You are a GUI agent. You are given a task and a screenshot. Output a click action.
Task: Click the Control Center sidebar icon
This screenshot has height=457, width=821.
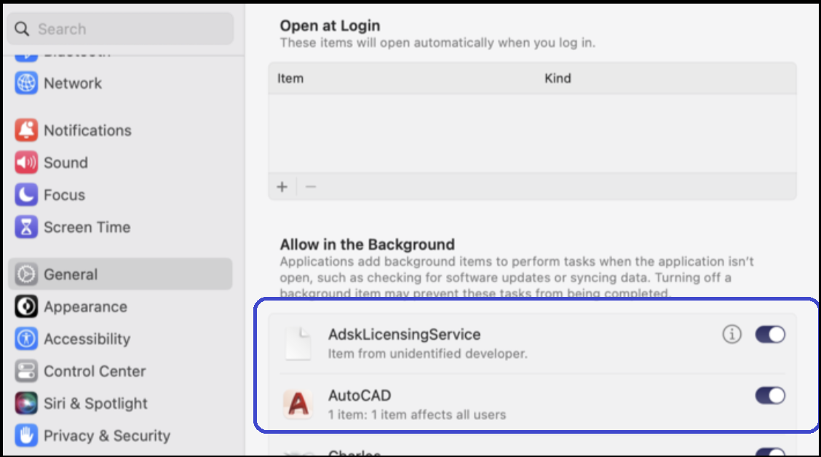point(27,371)
